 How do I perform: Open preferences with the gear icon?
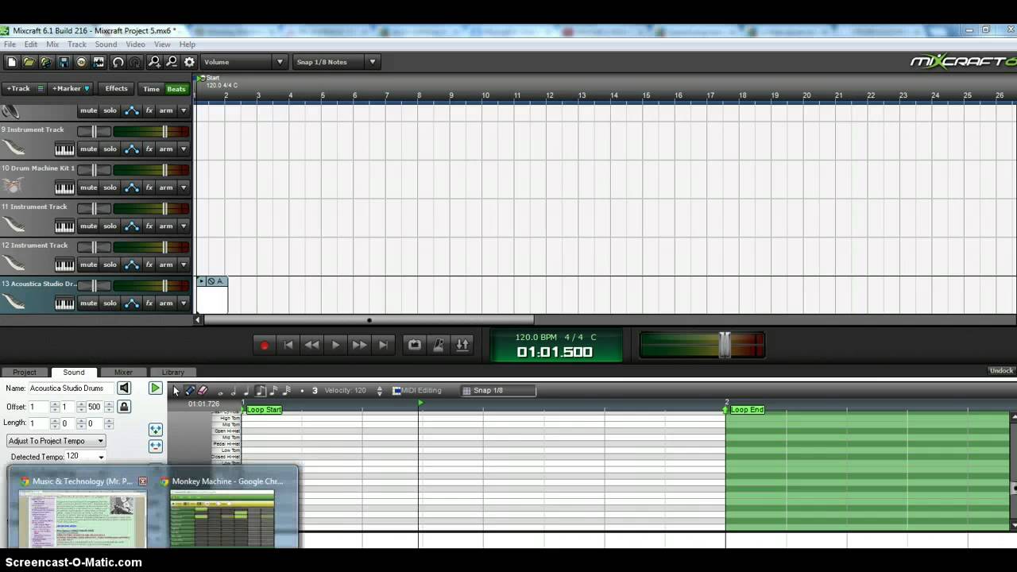click(x=189, y=62)
